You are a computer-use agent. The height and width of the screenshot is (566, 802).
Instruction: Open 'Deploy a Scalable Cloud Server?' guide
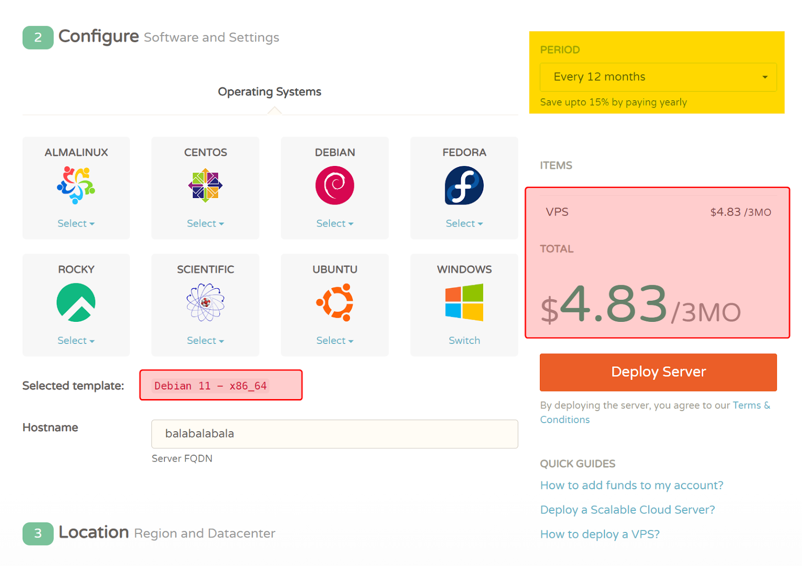627,510
